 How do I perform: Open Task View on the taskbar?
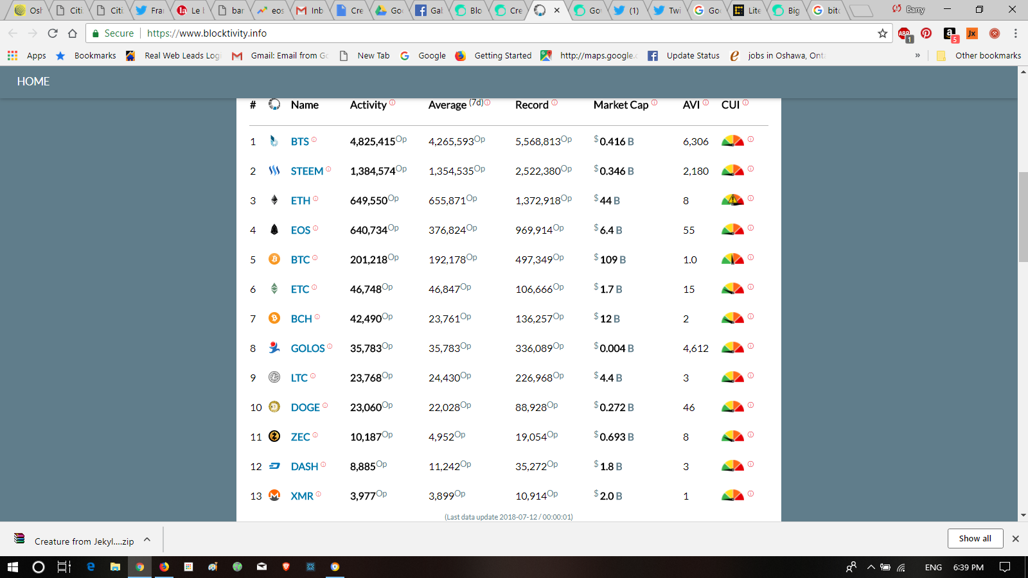pyautogui.click(x=64, y=566)
